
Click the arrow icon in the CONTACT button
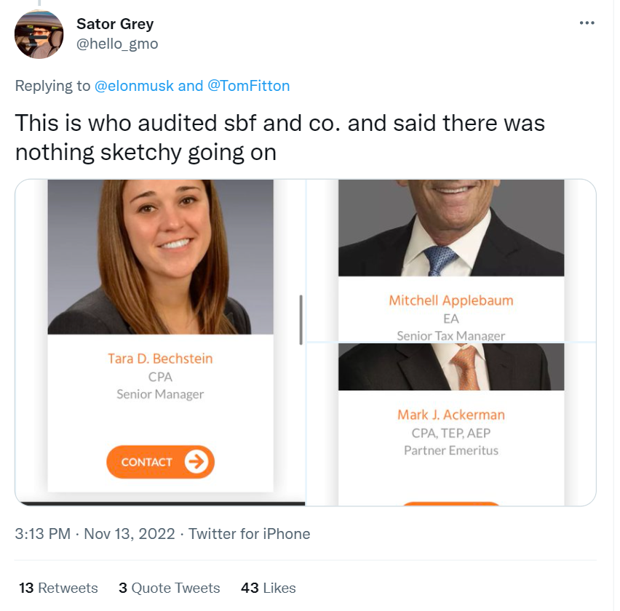196,462
